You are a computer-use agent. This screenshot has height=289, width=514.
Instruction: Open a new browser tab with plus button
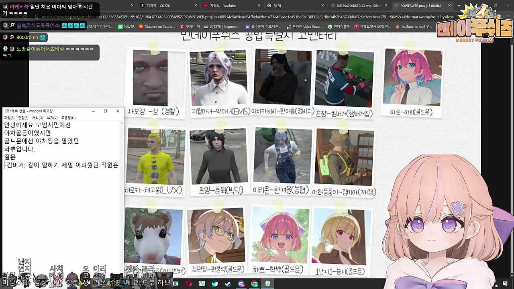459,6
